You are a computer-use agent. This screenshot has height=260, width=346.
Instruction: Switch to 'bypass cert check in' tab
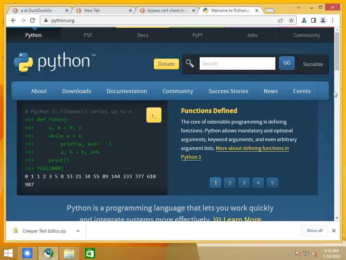pyautogui.click(x=167, y=10)
